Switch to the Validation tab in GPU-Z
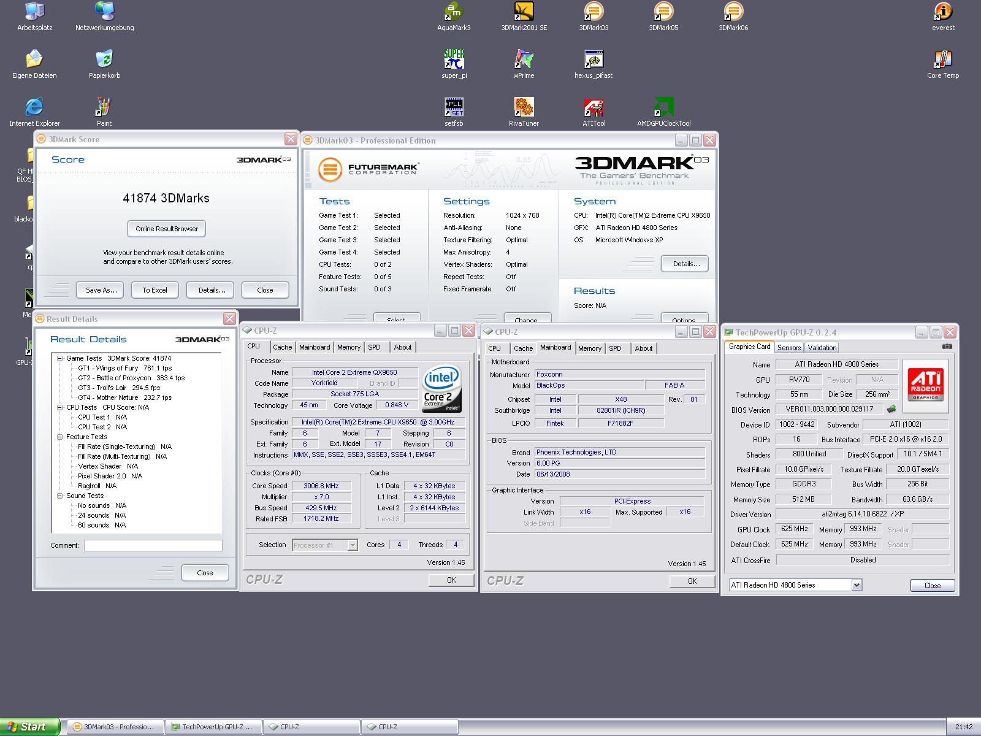 point(822,348)
